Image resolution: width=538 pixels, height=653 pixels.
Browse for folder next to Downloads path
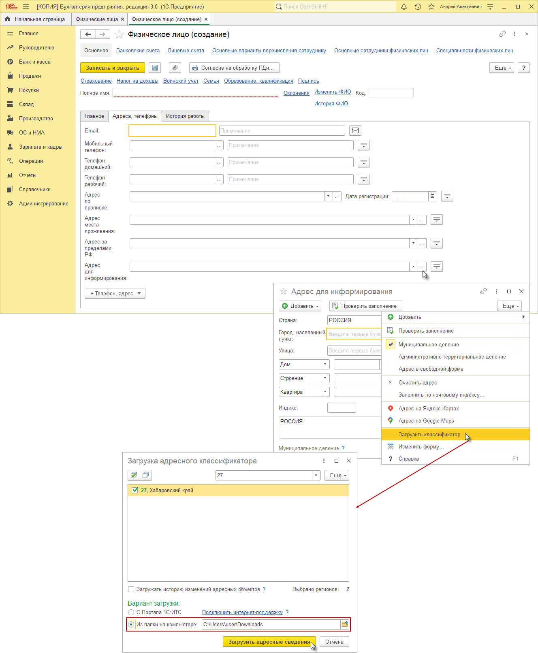pyautogui.click(x=345, y=624)
